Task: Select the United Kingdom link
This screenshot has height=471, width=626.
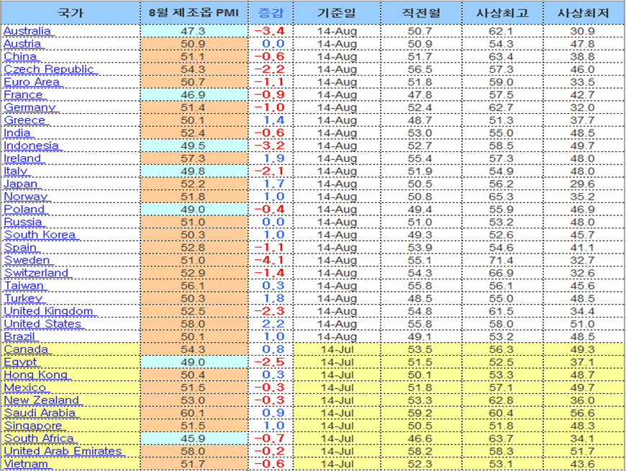Action: [49, 311]
